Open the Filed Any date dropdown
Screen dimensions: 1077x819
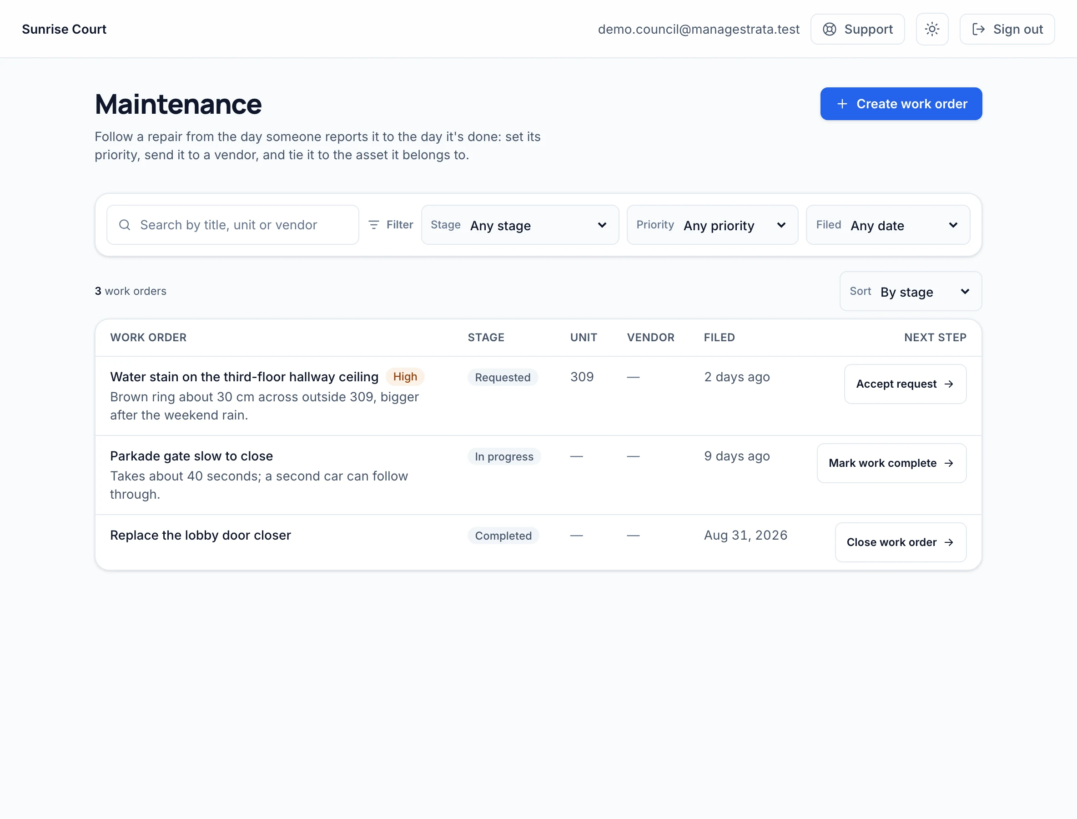tap(888, 225)
